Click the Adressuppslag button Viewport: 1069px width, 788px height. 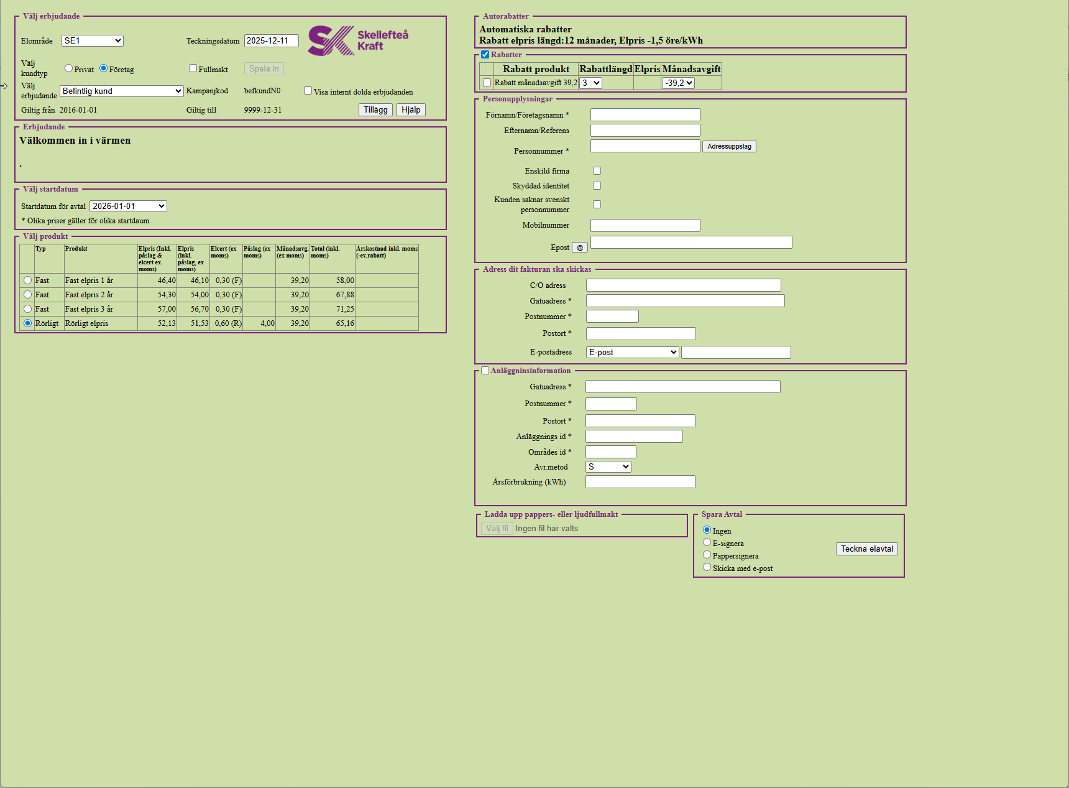pos(729,147)
